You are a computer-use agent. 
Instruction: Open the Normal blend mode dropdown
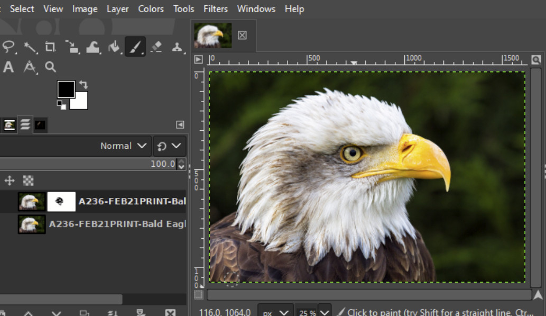(124, 146)
